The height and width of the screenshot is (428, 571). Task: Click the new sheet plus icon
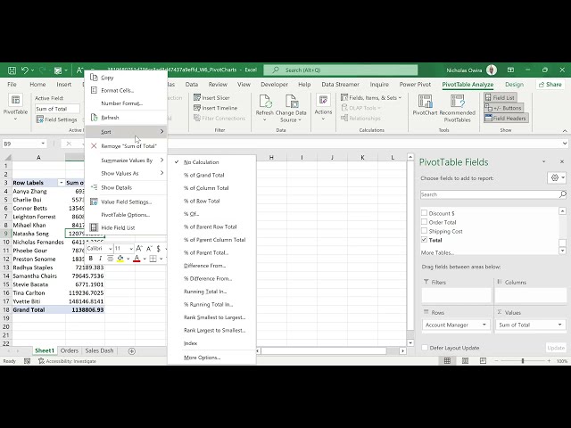coord(132,350)
